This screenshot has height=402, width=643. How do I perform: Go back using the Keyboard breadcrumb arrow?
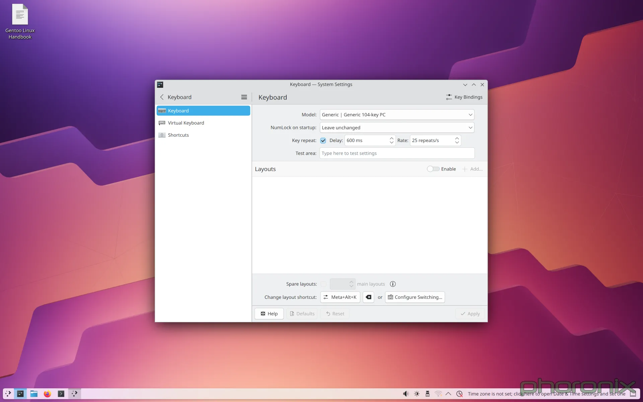pyautogui.click(x=162, y=97)
